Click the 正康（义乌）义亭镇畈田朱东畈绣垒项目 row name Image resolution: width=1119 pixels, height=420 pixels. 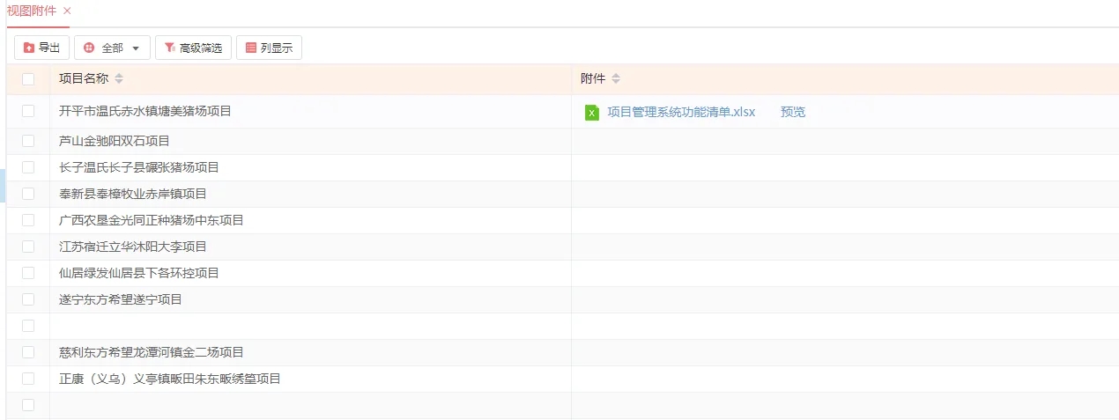169,379
